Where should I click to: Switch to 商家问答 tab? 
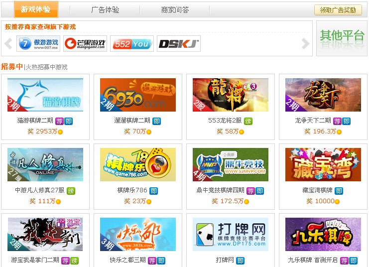[x=175, y=10]
